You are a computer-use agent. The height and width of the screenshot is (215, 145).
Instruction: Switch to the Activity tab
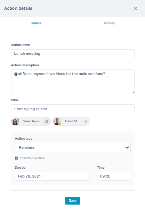click(109, 23)
